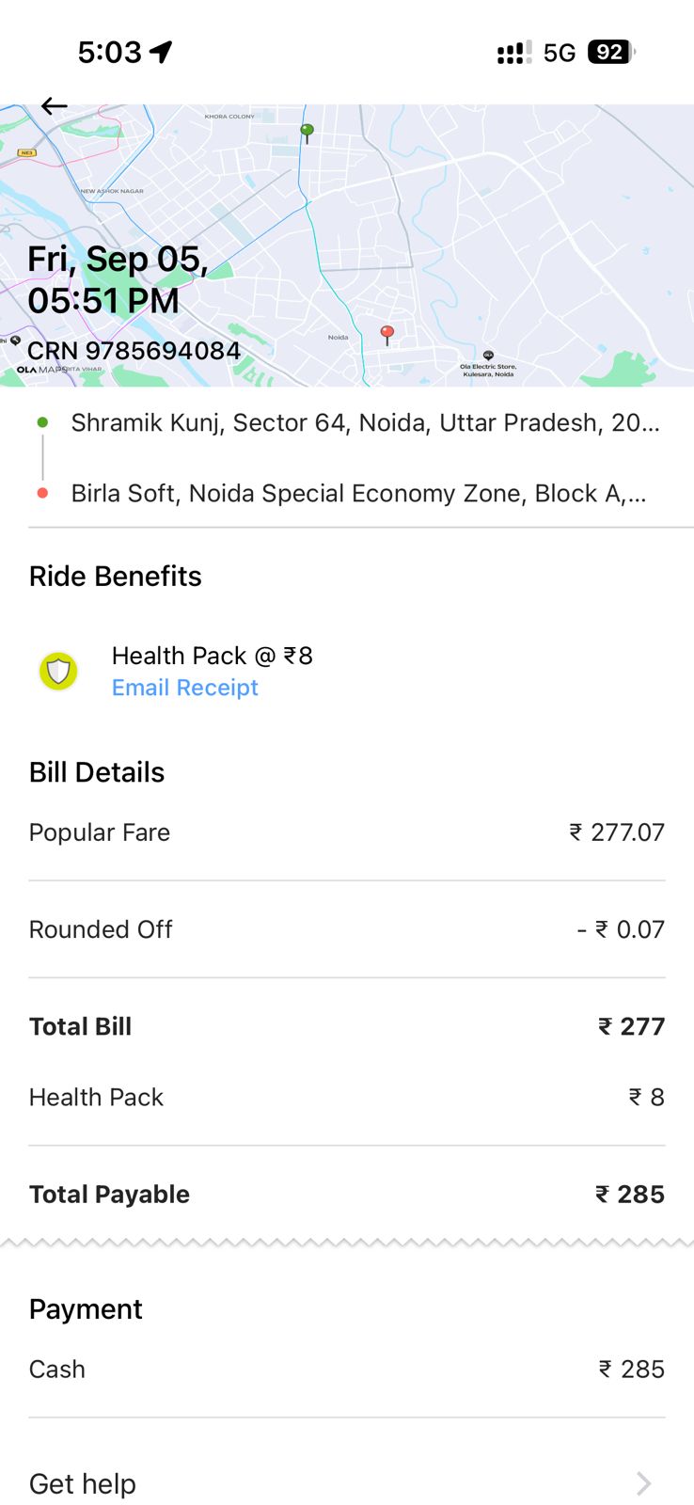Tap the Health Pack shield icon
The height and width of the screenshot is (1505, 694).
coord(58,671)
